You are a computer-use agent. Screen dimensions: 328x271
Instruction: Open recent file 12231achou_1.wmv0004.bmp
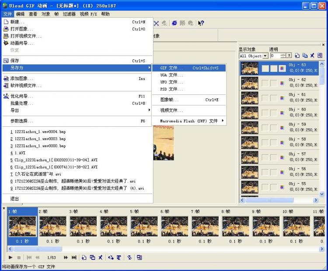pos(77,132)
